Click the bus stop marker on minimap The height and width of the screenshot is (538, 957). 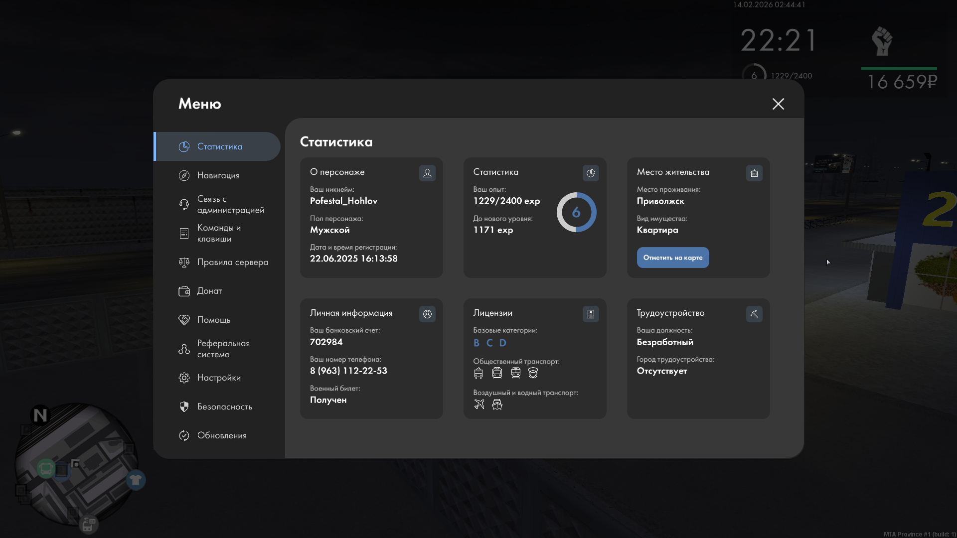pyautogui.click(x=46, y=468)
